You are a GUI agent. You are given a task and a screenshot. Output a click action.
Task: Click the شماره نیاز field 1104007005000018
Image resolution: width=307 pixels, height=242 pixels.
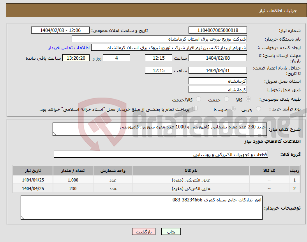217,30
